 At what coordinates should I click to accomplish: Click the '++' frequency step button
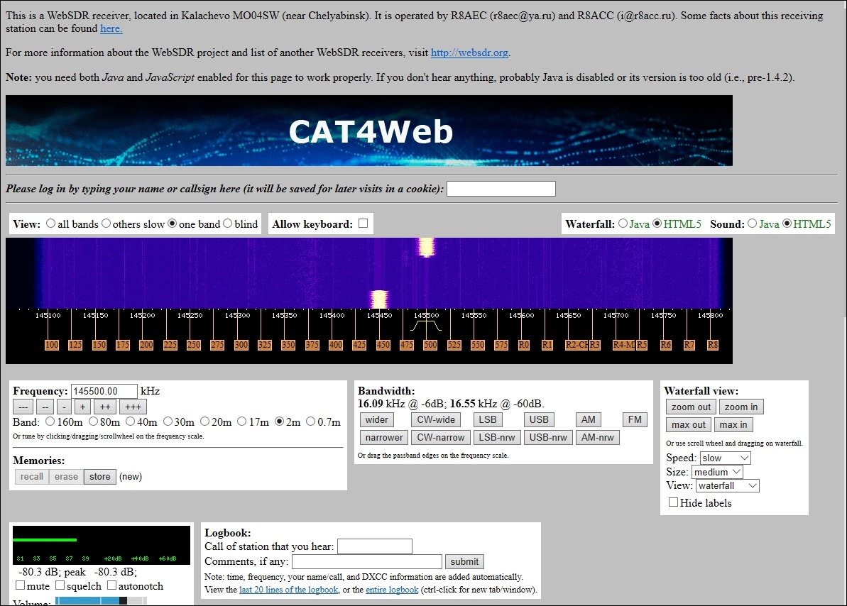pos(105,407)
